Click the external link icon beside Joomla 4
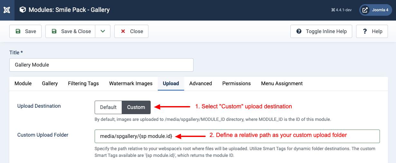 [x=365, y=10]
